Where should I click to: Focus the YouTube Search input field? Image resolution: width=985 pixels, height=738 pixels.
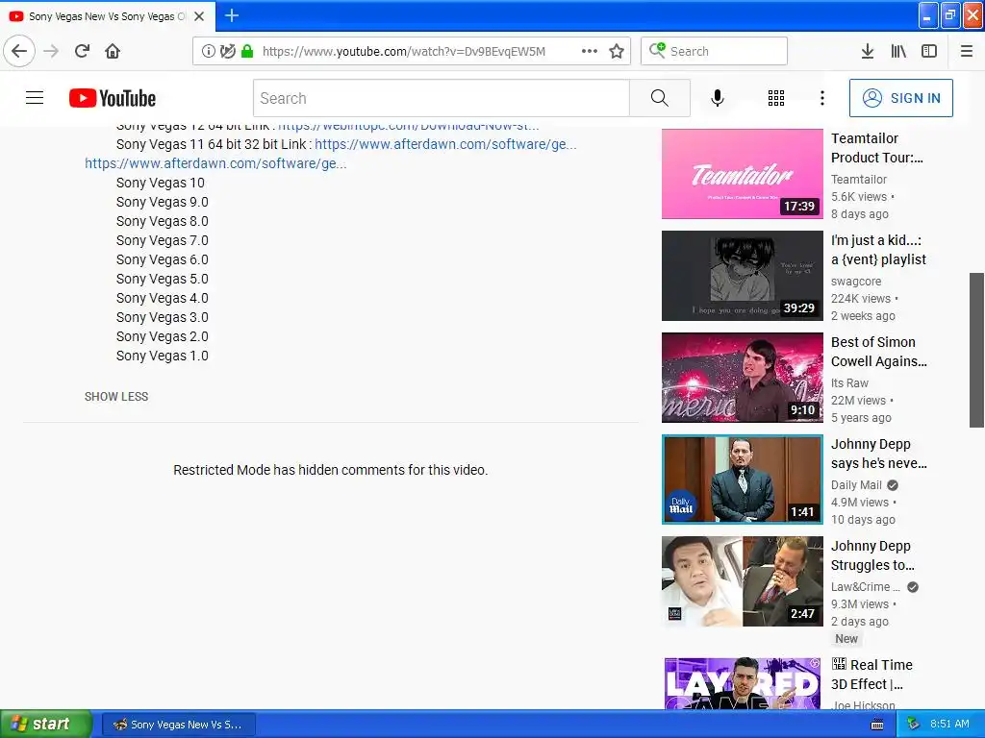pos(442,98)
